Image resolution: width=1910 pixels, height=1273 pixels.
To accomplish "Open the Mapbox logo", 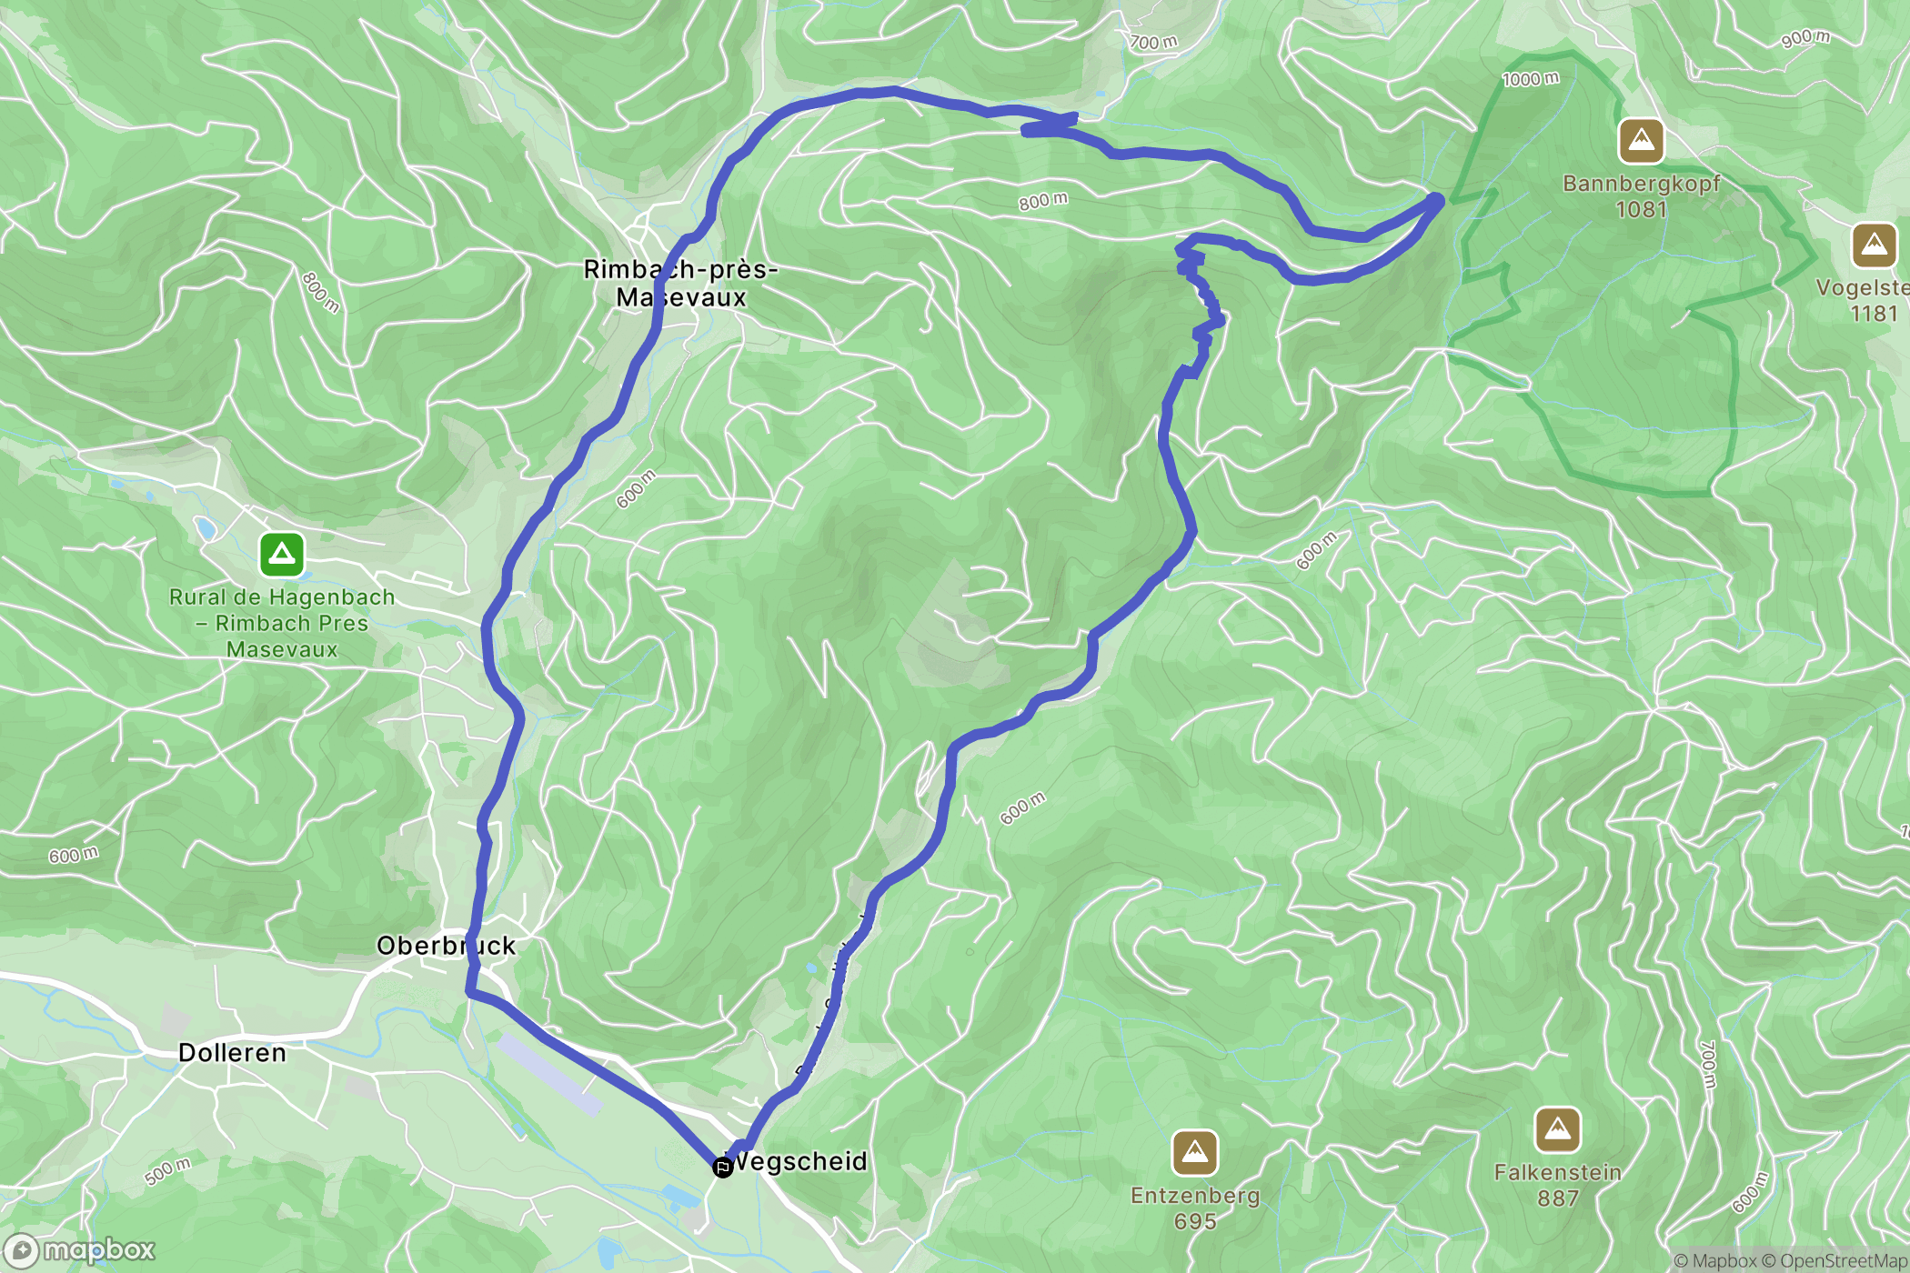I will coord(80,1250).
